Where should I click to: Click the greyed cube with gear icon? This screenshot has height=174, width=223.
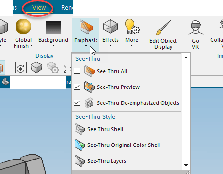[x=53, y=68]
